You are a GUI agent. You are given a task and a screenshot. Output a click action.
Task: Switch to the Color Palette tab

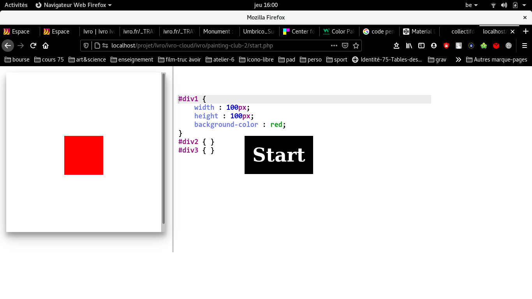click(x=339, y=32)
